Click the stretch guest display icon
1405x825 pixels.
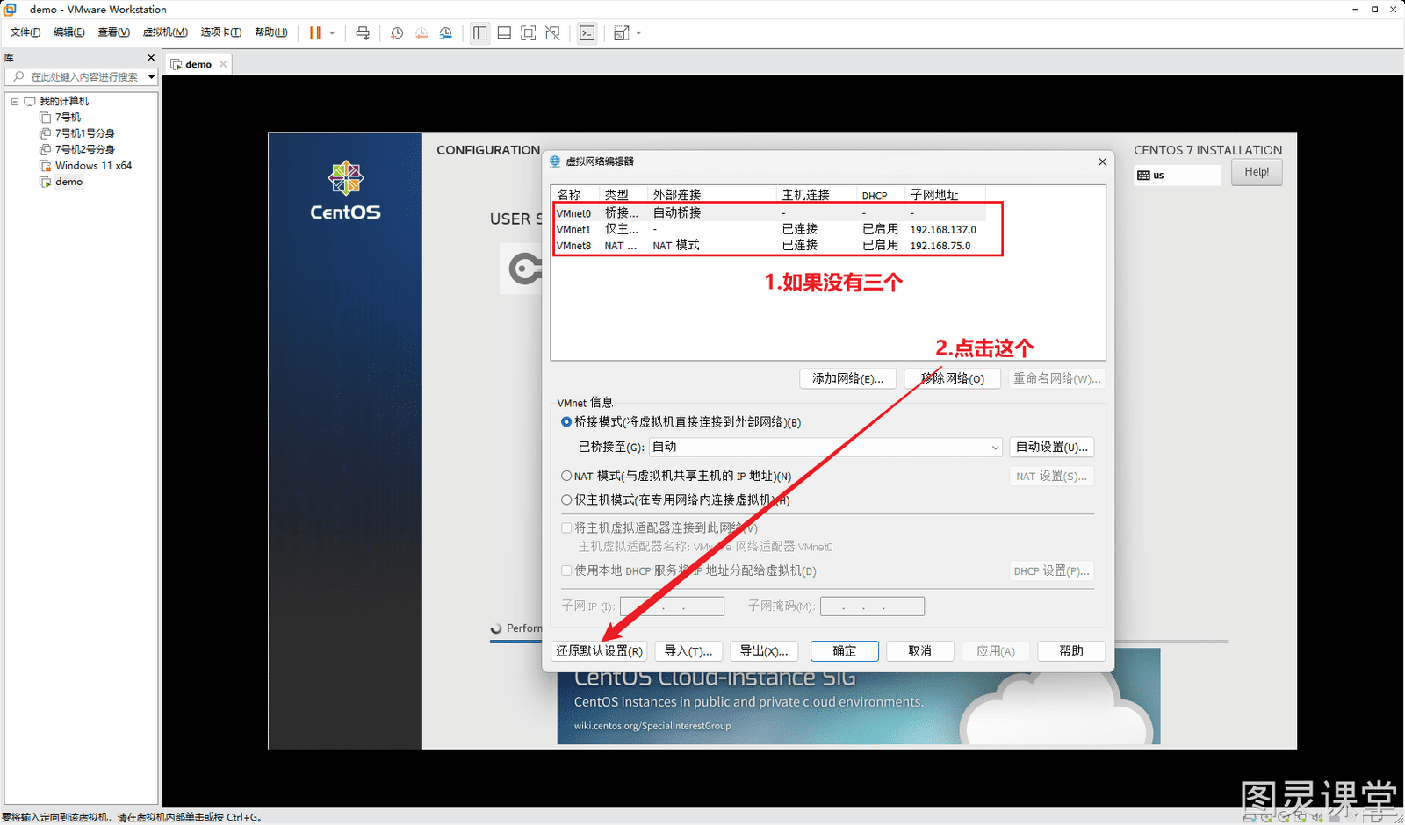pyautogui.click(x=622, y=33)
